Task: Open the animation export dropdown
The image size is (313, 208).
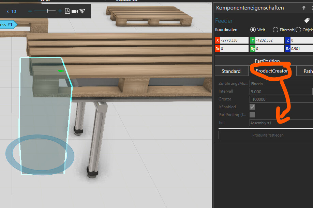Action: coord(82,11)
